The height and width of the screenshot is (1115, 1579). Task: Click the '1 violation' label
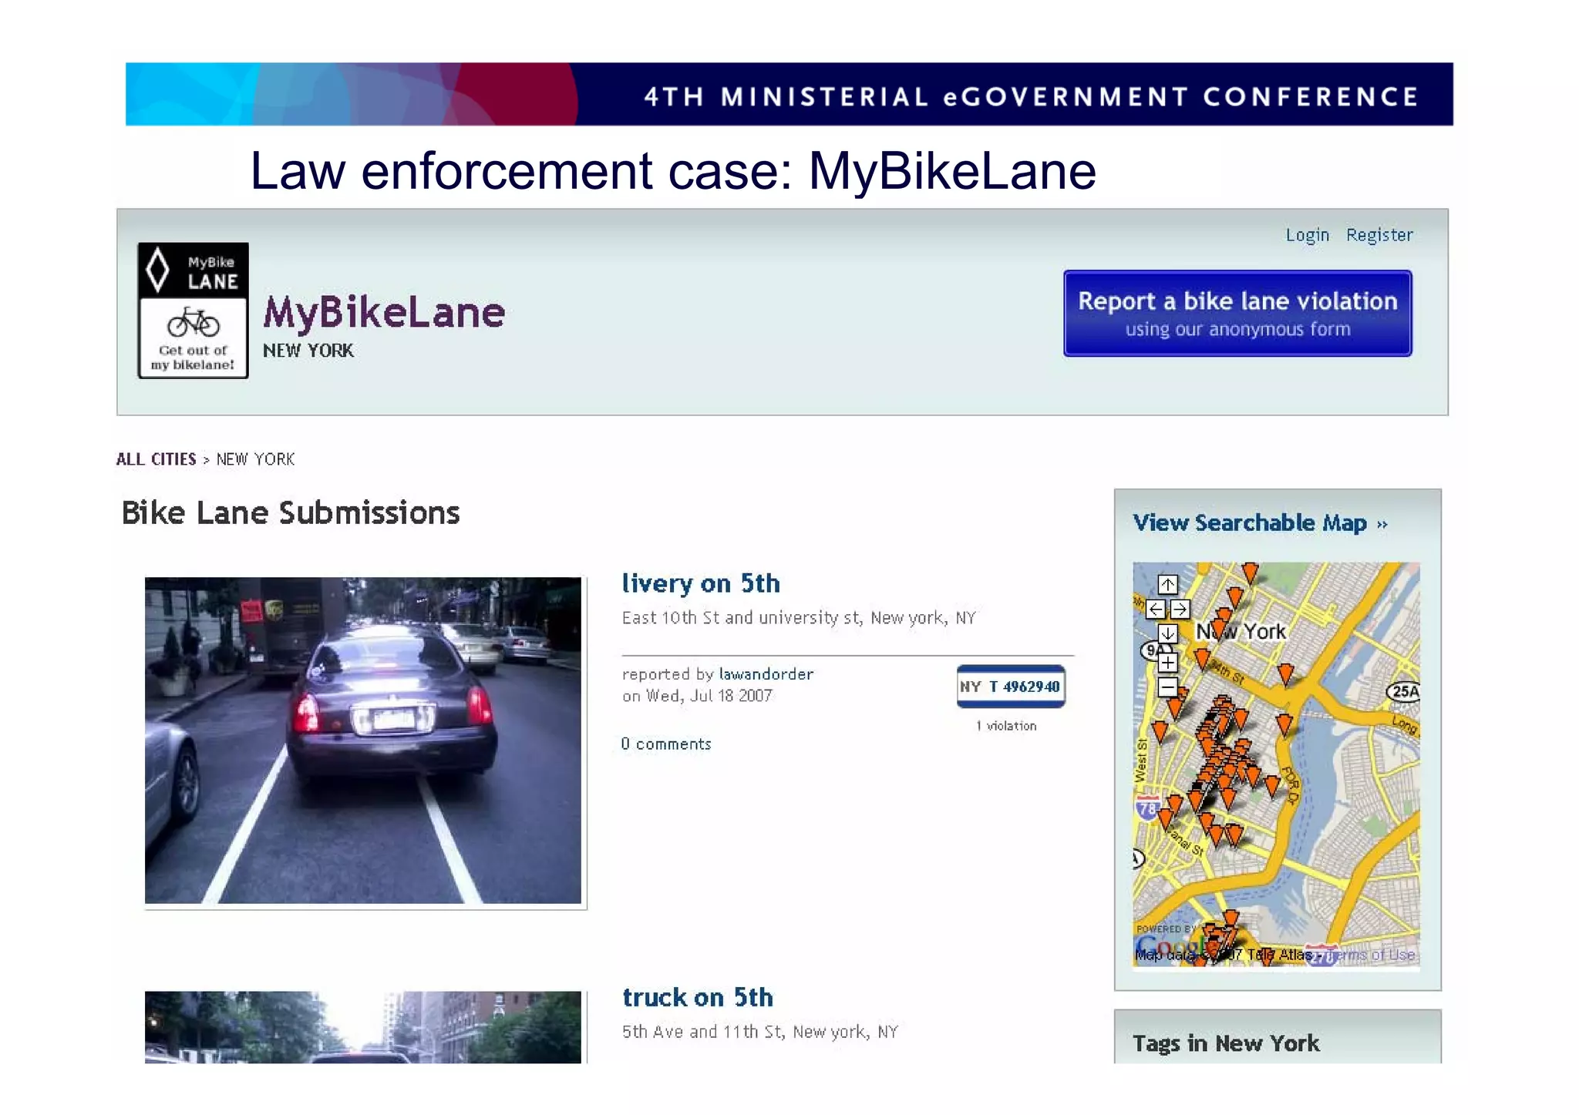tap(1006, 726)
